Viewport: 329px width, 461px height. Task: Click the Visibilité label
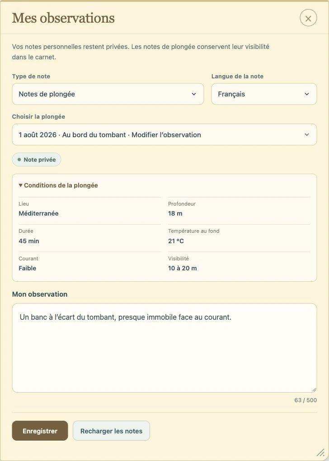point(179,259)
